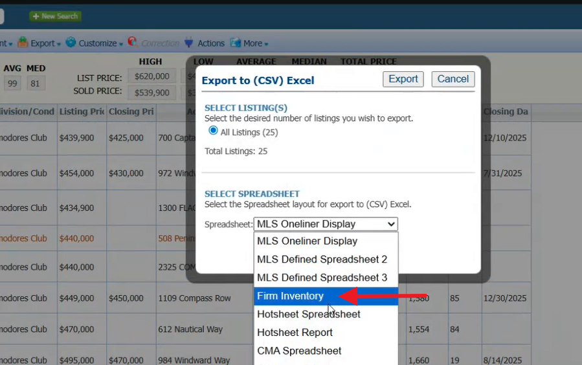
Task: Expand the Export menu arrow
Action: pos(59,44)
